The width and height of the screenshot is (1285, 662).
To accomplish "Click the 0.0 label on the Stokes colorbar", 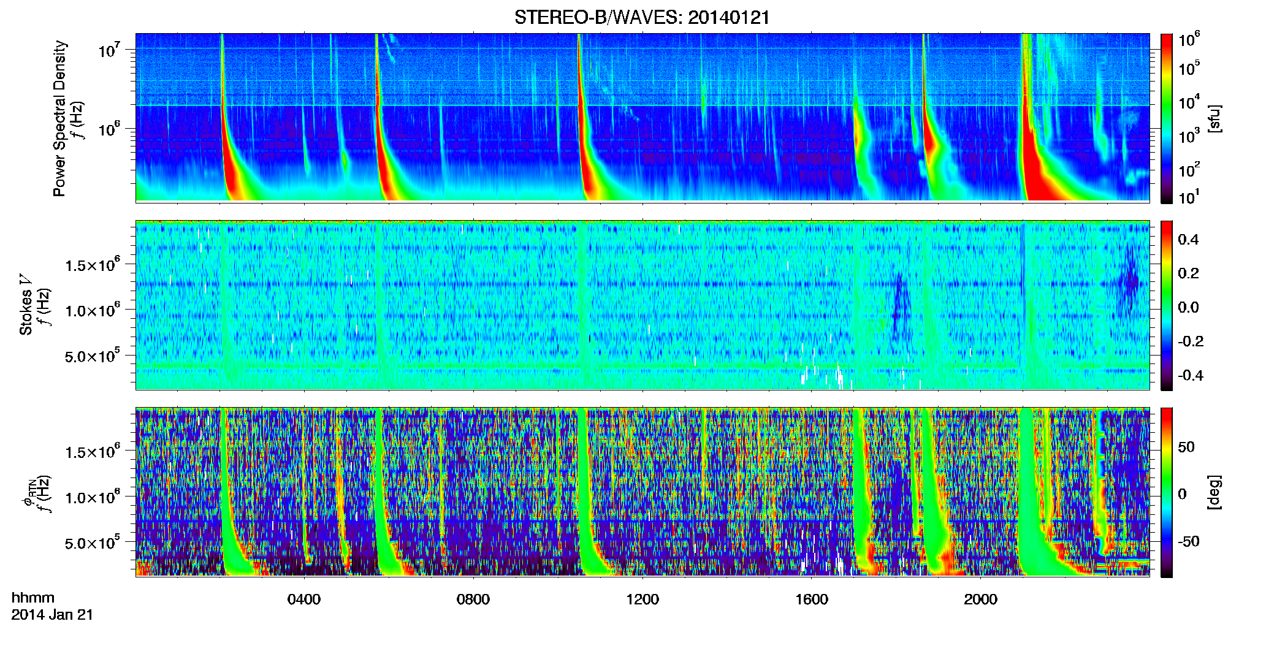I will coord(1188,307).
